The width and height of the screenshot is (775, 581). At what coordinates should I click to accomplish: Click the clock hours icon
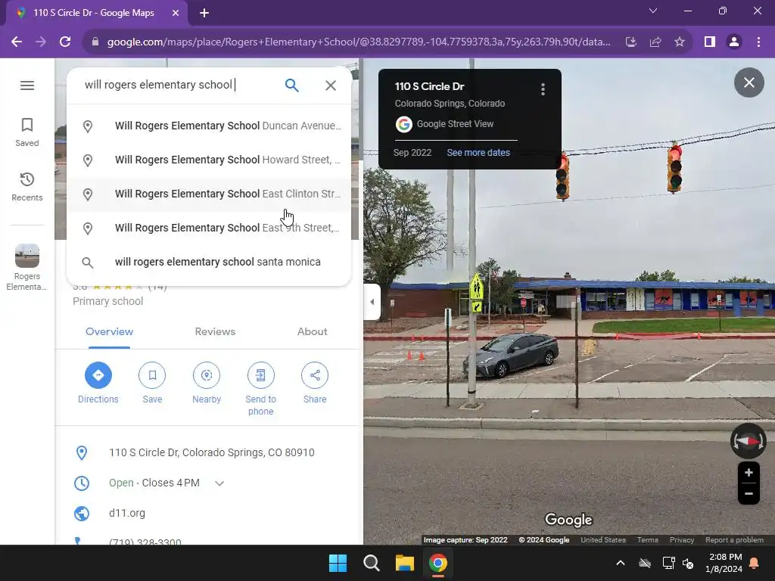[x=82, y=483]
